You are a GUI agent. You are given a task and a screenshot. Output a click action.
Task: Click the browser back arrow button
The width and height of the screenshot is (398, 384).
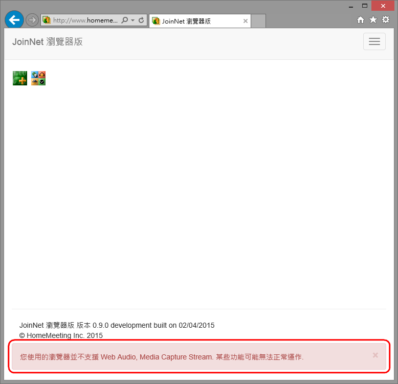coord(14,20)
